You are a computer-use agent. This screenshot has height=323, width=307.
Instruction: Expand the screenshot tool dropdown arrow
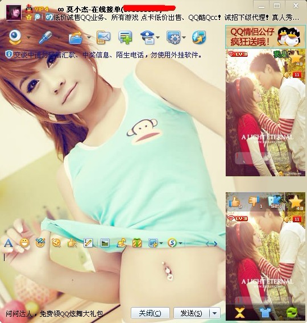coord(161,243)
